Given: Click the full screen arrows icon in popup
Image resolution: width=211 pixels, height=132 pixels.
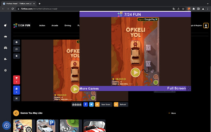Looking at the screenshot, I should 188,88.
